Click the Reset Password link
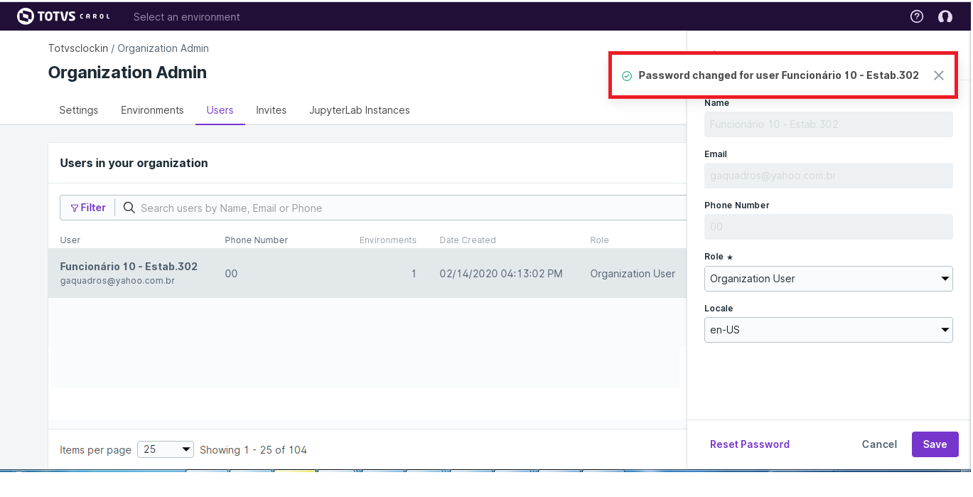Viewport: 973px width, 497px height. point(750,444)
